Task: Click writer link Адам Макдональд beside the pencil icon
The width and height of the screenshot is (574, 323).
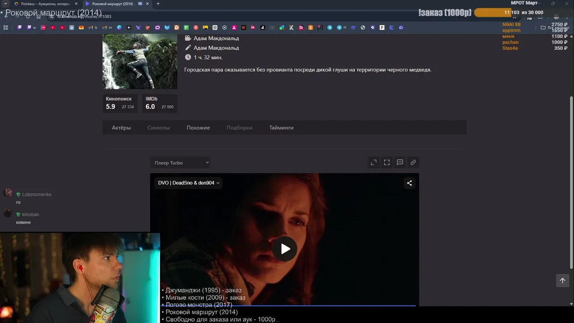Action: tap(216, 48)
